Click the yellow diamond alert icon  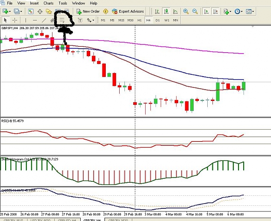tap(106, 11)
